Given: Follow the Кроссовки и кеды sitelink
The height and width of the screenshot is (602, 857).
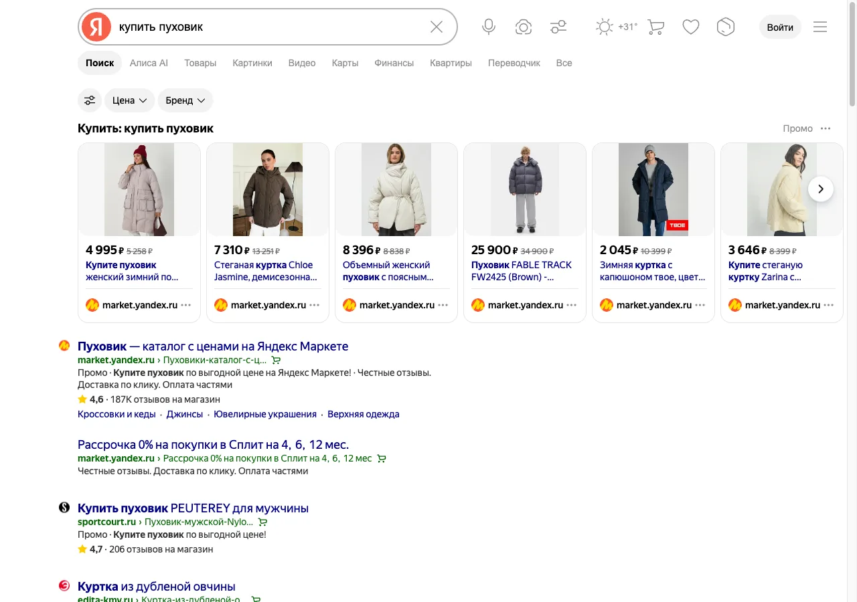Looking at the screenshot, I should (116, 414).
